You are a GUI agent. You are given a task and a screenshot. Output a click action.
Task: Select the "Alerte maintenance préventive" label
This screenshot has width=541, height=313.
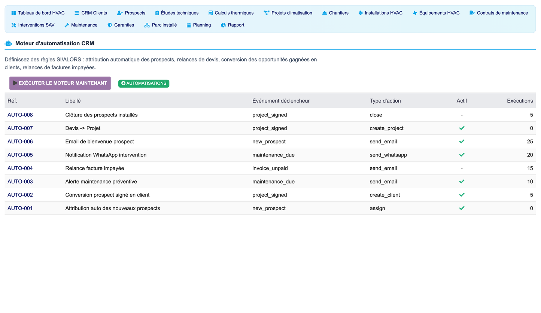coord(101,182)
